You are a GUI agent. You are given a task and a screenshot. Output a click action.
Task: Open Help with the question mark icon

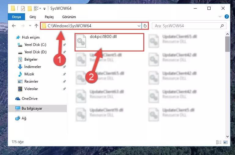[x=227, y=17]
